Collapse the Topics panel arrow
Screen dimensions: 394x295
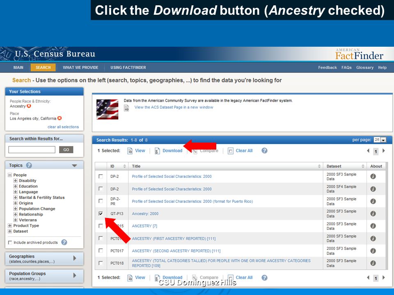click(x=74, y=166)
